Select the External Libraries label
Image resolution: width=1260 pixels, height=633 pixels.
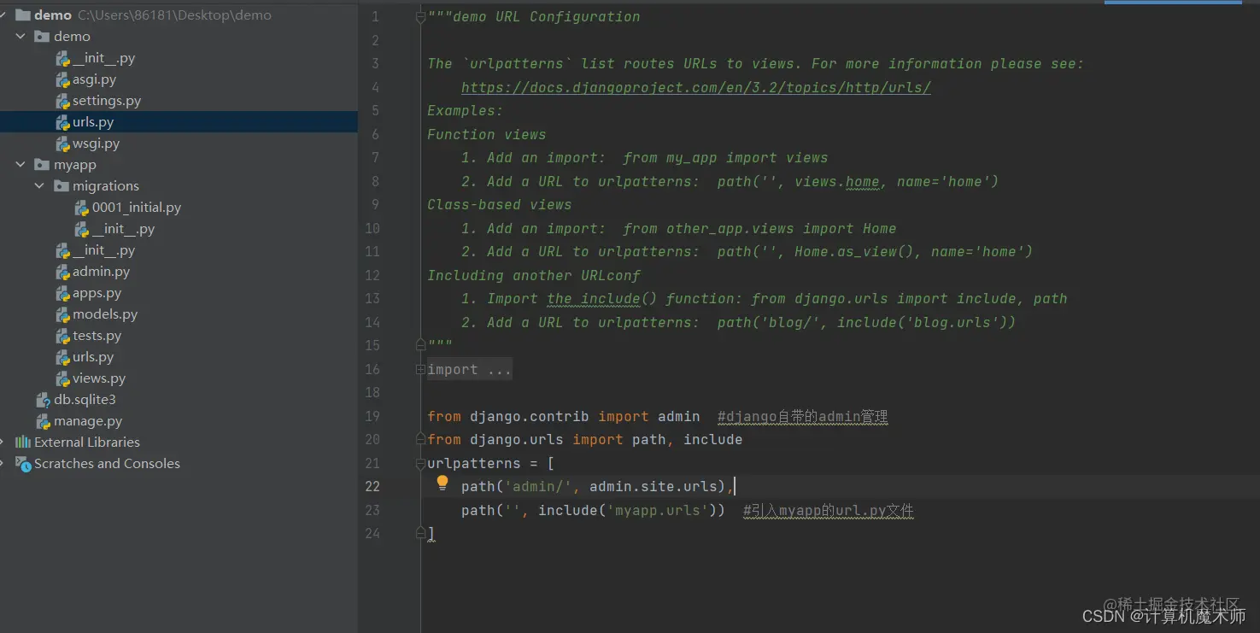[x=87, y=443]
